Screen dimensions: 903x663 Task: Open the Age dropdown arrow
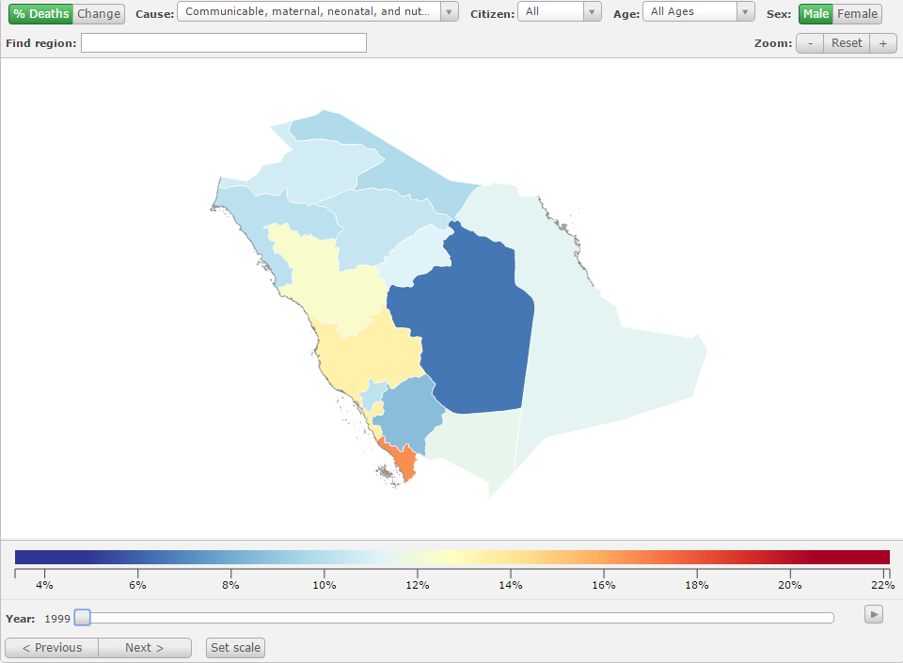[745, 11]
